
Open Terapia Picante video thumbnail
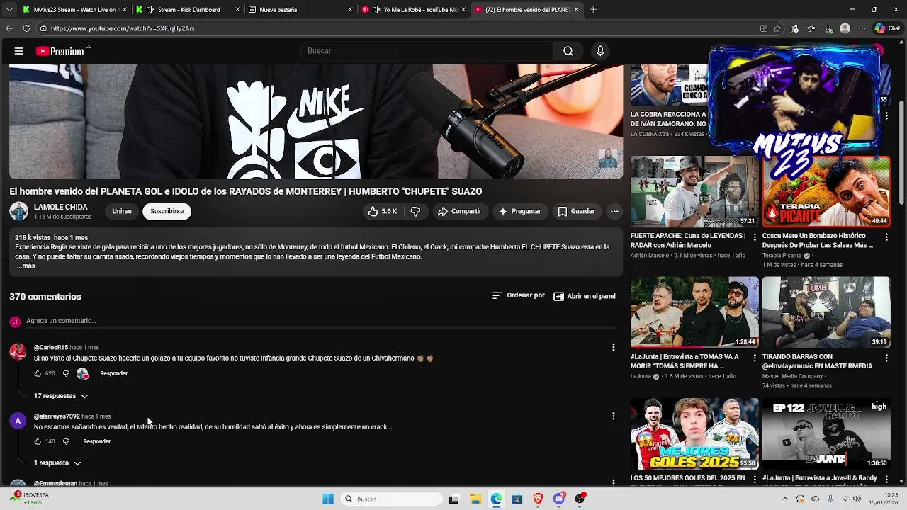(826, 191)
